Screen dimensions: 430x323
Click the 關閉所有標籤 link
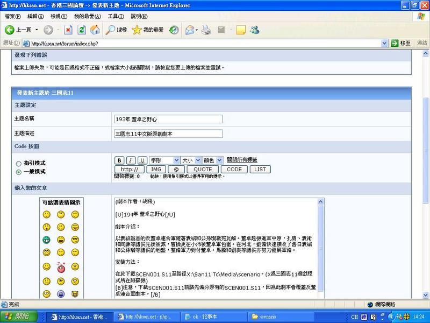242,160
